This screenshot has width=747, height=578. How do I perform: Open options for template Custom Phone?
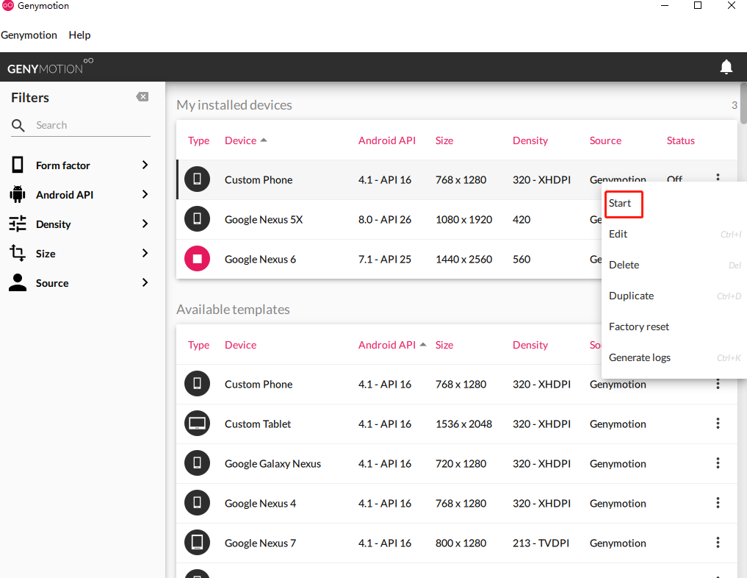click(718, 384)
